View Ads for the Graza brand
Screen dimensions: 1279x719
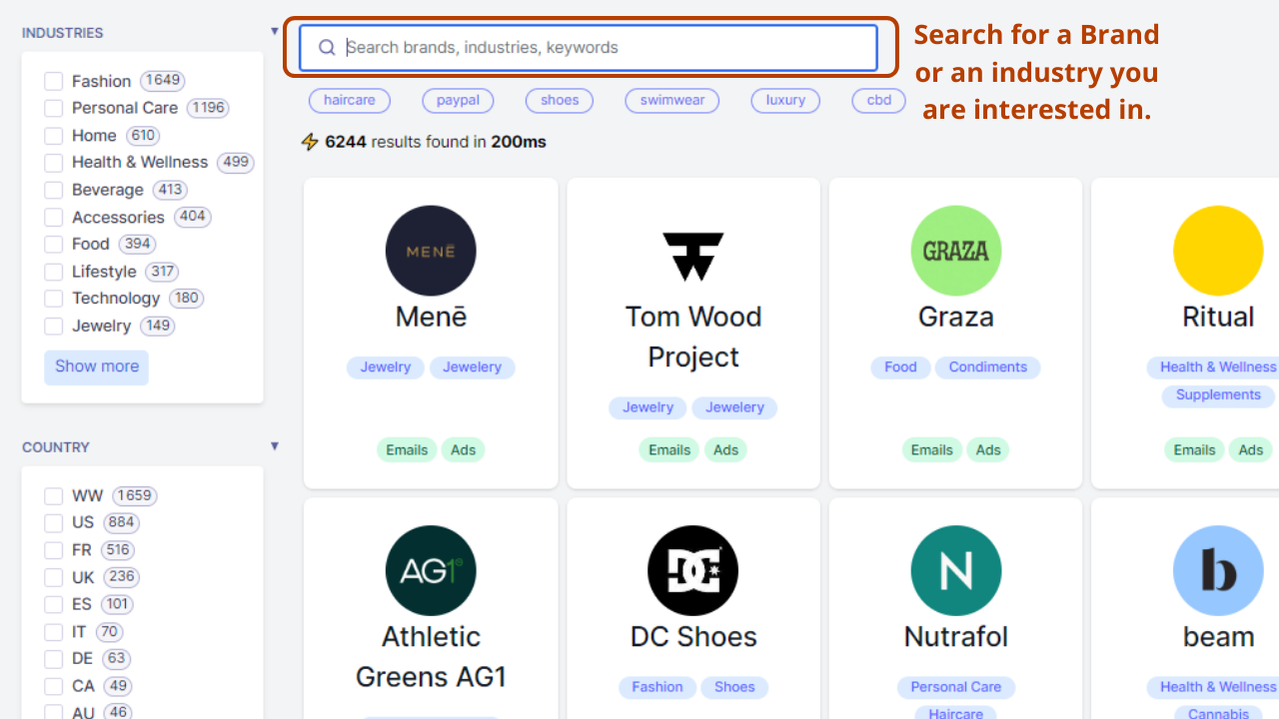click(988, 449)
